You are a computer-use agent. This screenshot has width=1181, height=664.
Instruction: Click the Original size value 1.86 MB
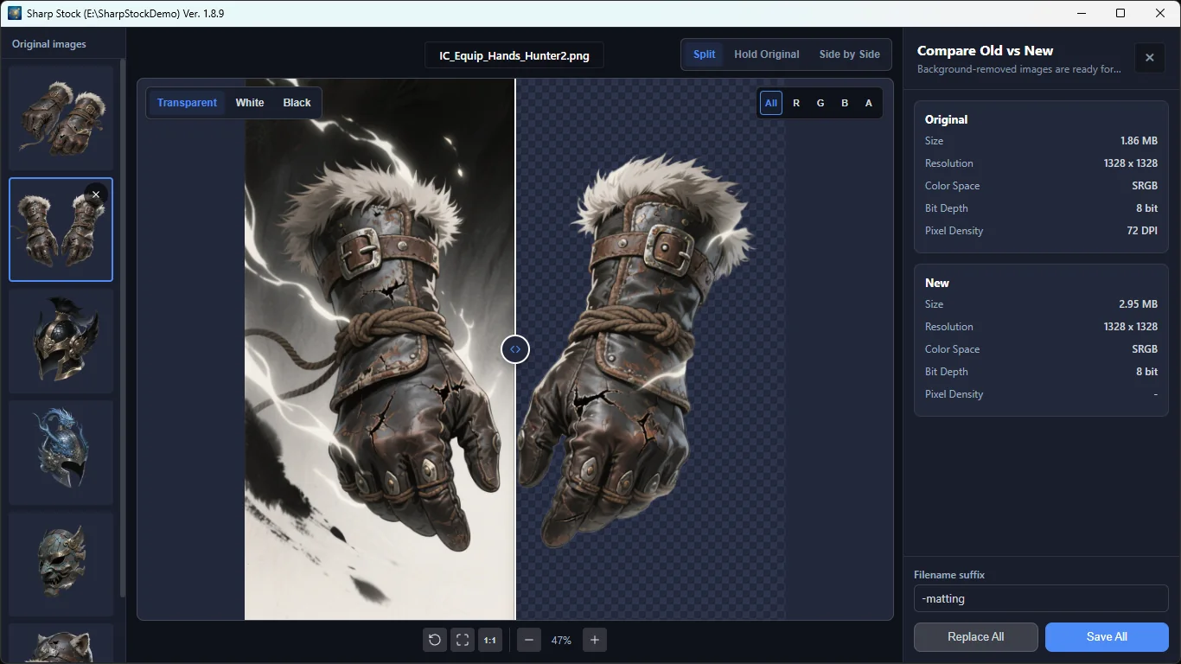(x=1139, y=141)
